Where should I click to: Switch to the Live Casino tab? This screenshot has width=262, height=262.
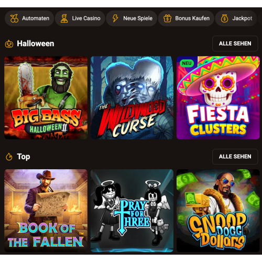pyautogui.click(x=80, y=18)
